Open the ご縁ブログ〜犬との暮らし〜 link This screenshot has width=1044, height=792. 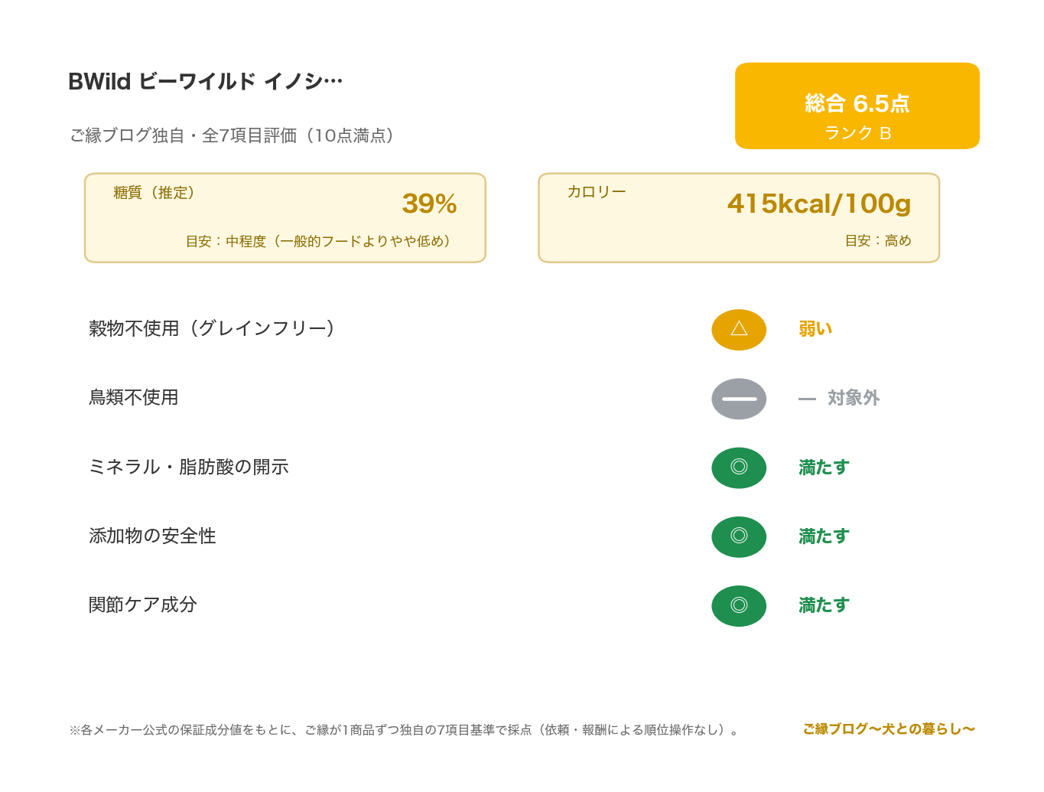tap(889, 729)
